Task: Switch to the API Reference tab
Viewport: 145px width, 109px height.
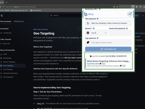Action: click(x=19, y=22)
